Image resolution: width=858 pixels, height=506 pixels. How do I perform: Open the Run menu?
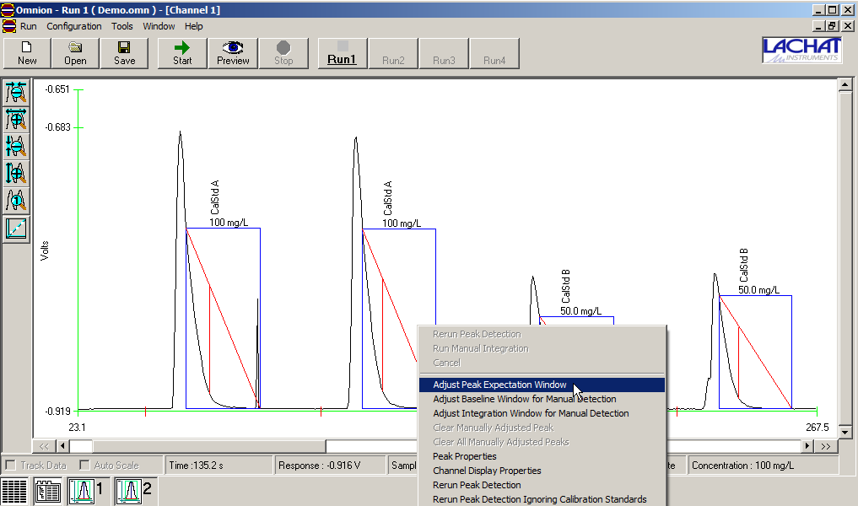(x=28, y=26)
